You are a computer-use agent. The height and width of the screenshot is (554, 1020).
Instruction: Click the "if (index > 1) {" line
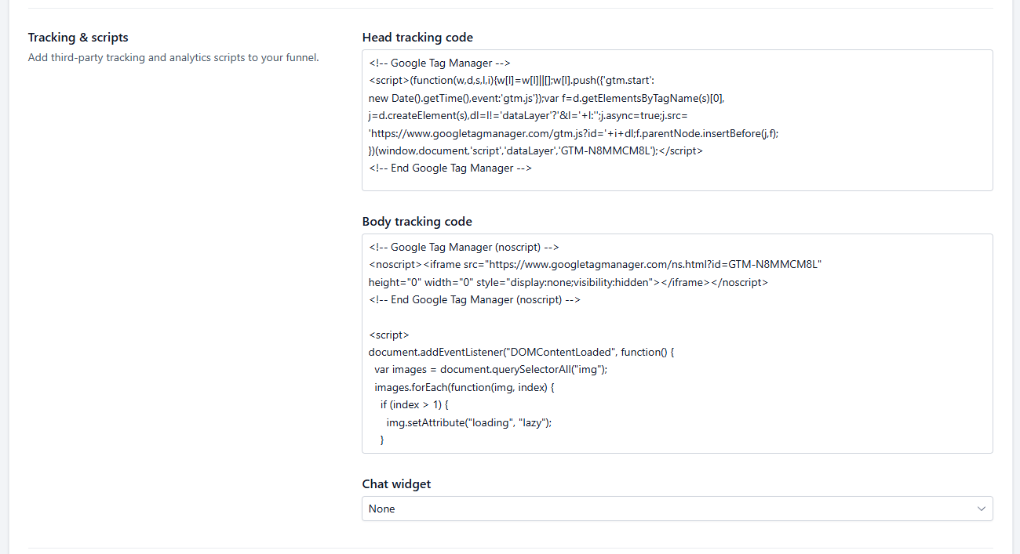coord(413,404)
